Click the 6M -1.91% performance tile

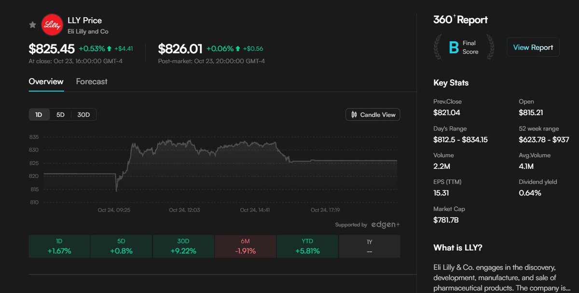(245, 246)
